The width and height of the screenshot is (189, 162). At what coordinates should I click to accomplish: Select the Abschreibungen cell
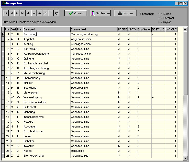coord(47,131)
